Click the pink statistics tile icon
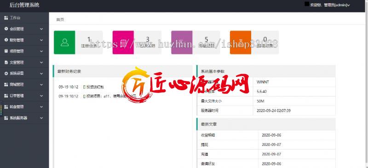Image resolution: width=368 pixels, height=168 pixels. 123,42
